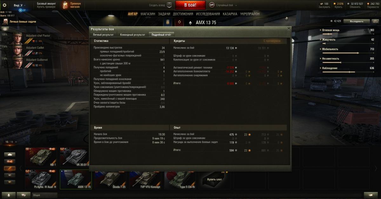Select the KB-1 tank thumbnail
Image resolution: width=381 pixels, height=199 pixels.
click(41, 157)
